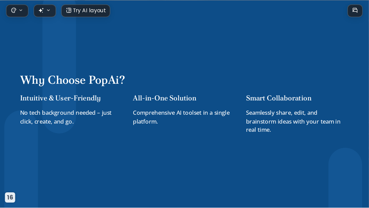Expand the chevron beside the palette icon
This screenshot has width=369, height=208.
coord(21,10)
